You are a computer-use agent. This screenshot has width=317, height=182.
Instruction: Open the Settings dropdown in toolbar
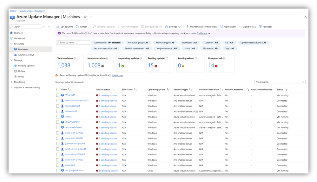pyautogui.click(x=173, y=27)
